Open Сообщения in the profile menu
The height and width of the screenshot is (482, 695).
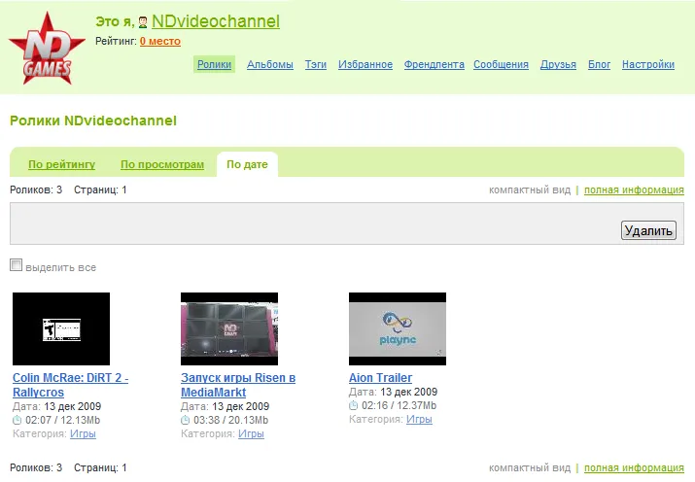[501, 64]
